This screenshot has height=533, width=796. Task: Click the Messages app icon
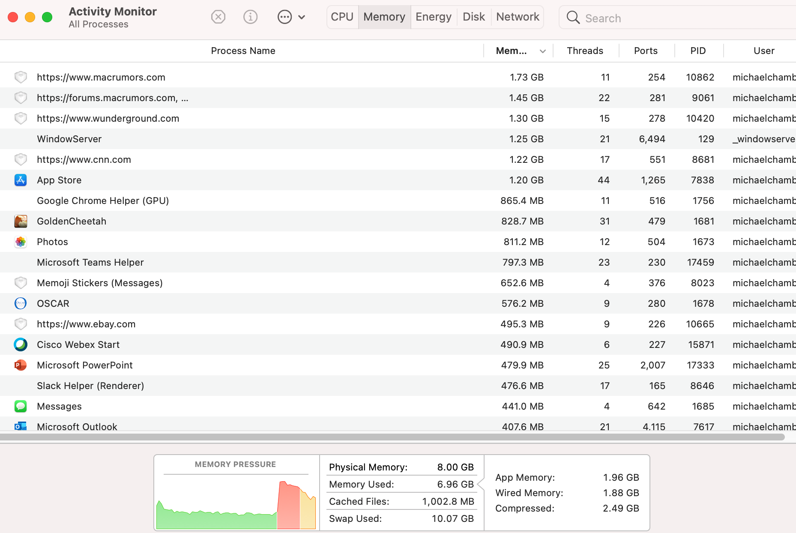tap(21, 406)
